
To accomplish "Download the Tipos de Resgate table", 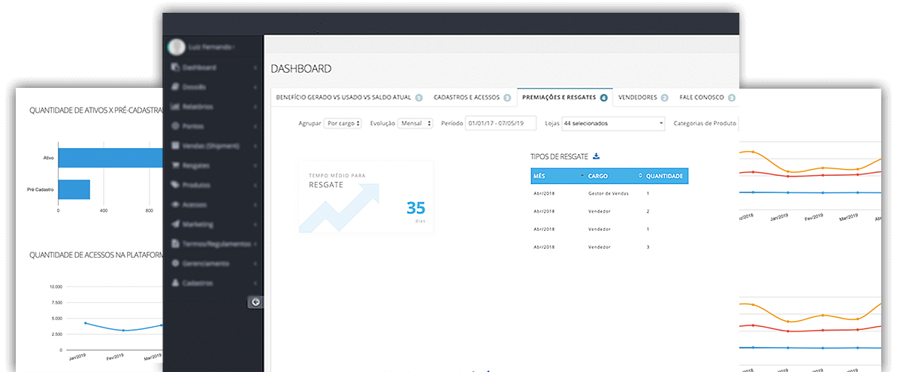I will pos(596,156).
